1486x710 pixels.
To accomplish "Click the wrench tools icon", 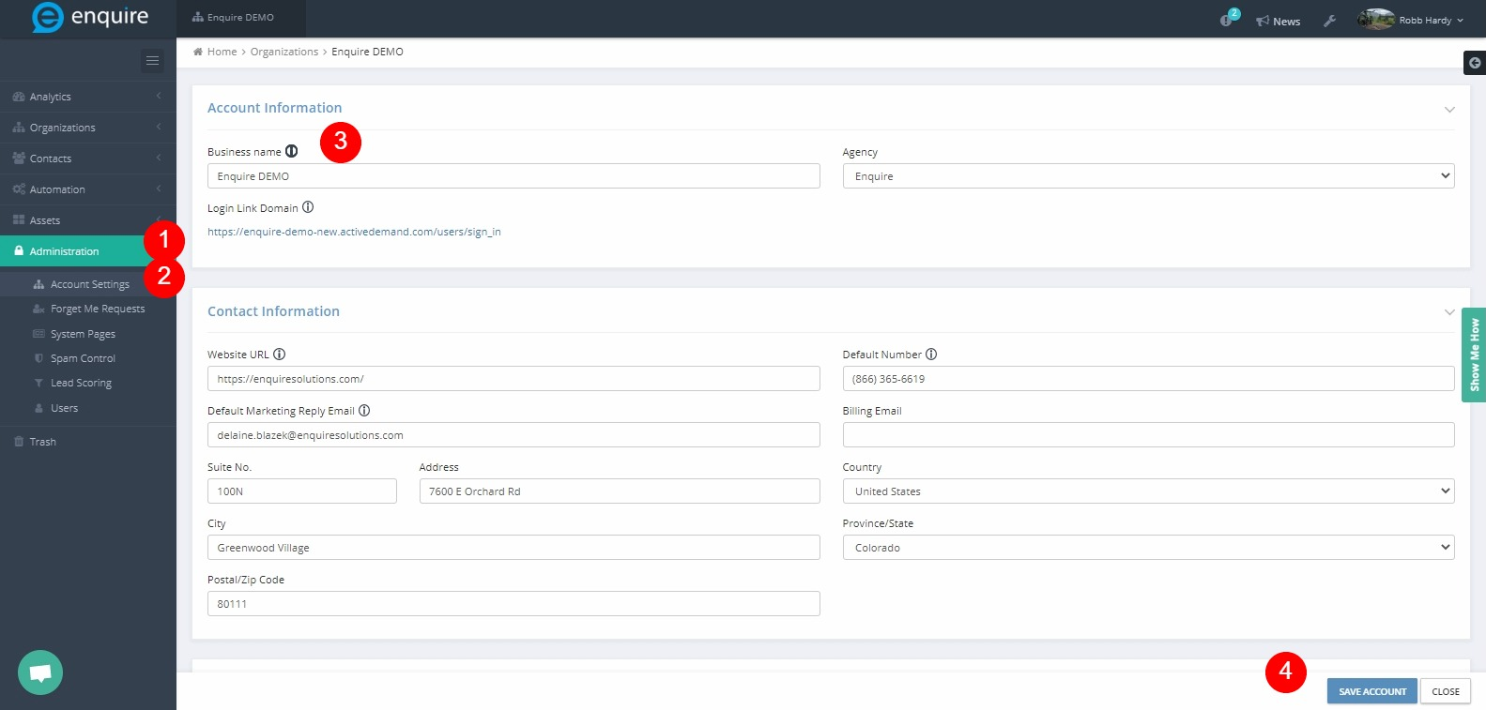I will click(1329, 21).
